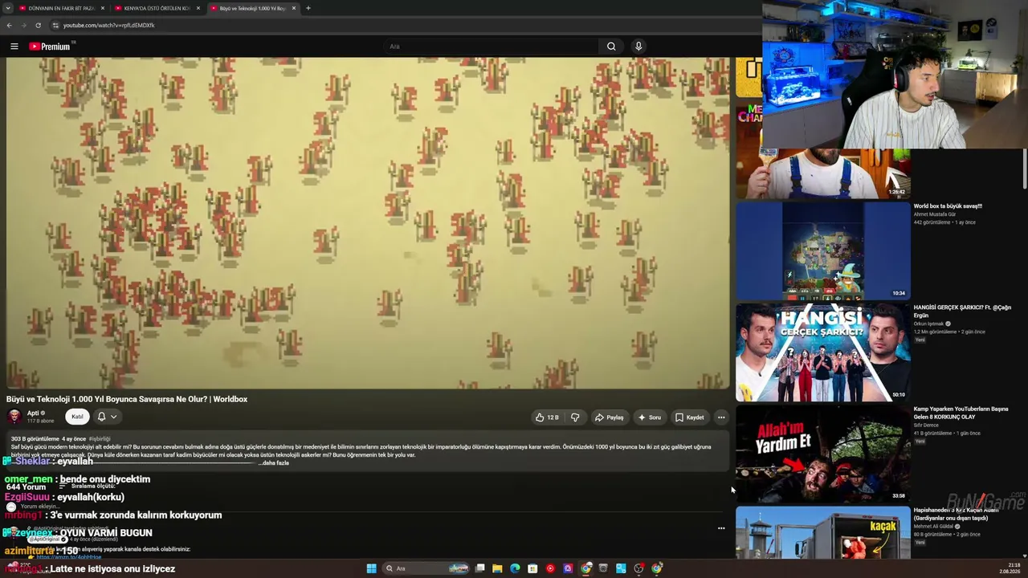The height and width of the screenshot is (578, 1028).
Task: Click the YouTube search magnifier button
Action: click(x=611, y=47)
